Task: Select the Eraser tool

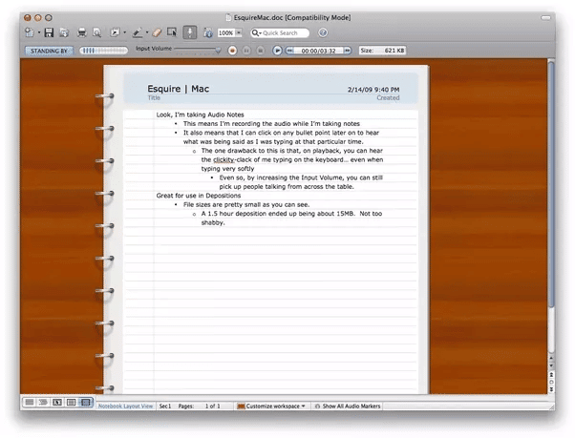Action: tap(157, 32)
